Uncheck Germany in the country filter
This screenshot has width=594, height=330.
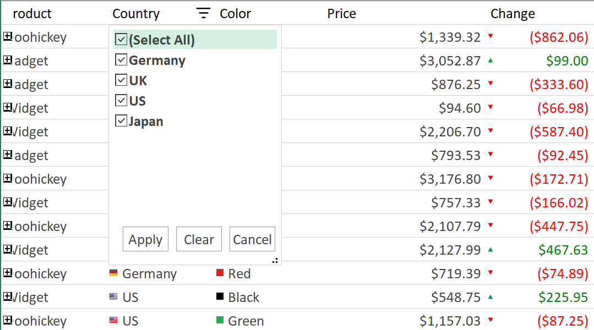pos(121,60)
